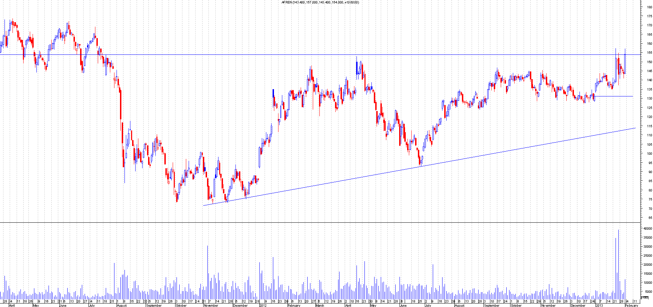Click the AFREN chart title text
The height and width of the screenshot is (307, 653).
click(320, 2)
